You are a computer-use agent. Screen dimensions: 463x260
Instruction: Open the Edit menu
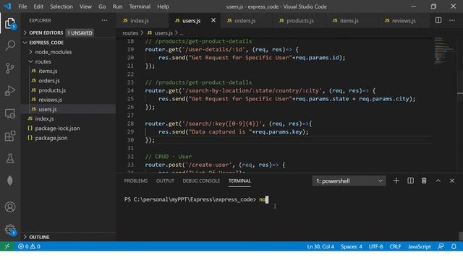(38, 6)
